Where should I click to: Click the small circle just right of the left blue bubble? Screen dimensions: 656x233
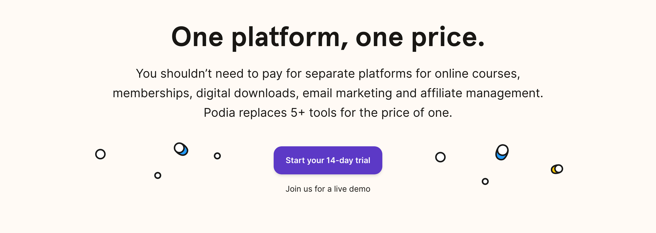[217, 156]
